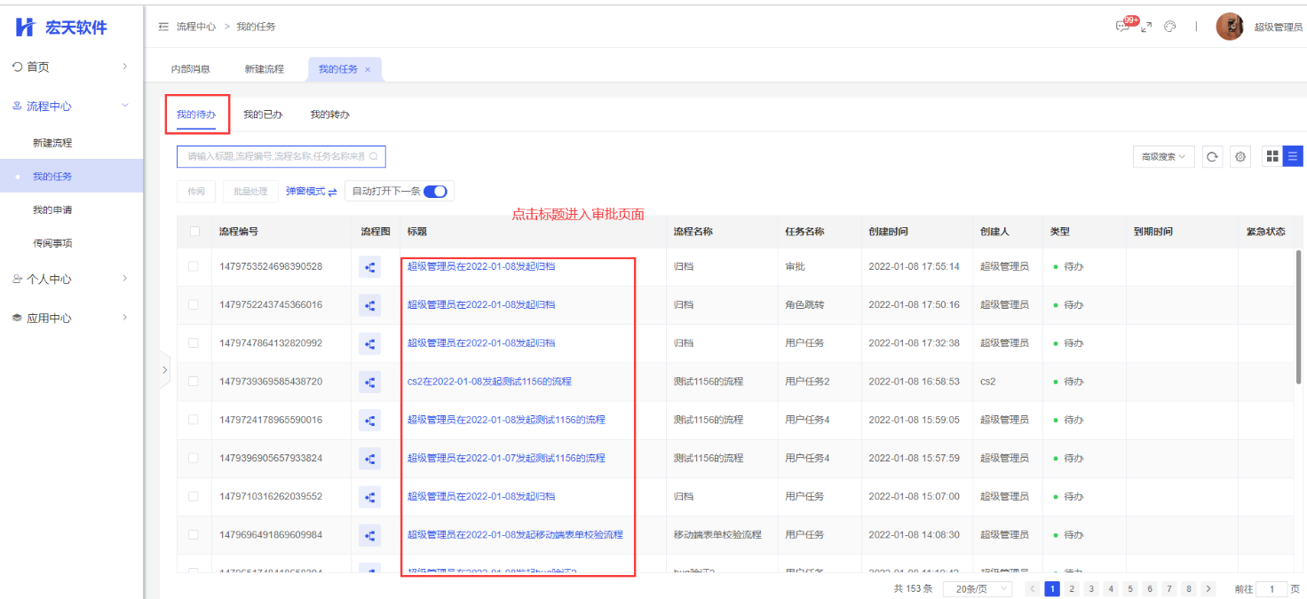This screenshot has height=599, width=1307.
Task: Switch to the 我的已办 tab
Action: tap(263, 114)
